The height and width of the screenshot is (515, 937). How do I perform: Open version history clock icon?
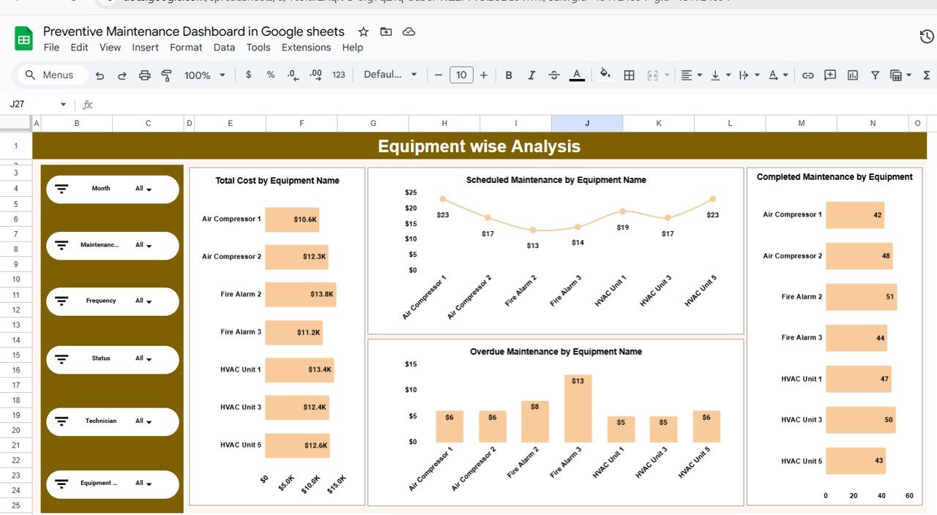(x=926, y=37)
